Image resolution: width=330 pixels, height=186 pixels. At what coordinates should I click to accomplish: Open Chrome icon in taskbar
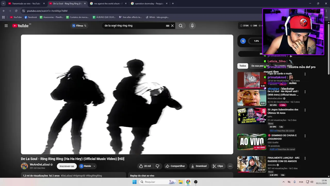point(188,182)
